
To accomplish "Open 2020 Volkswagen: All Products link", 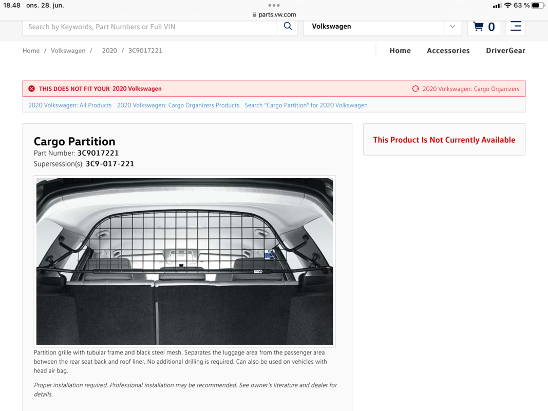I will click(70, 105).
